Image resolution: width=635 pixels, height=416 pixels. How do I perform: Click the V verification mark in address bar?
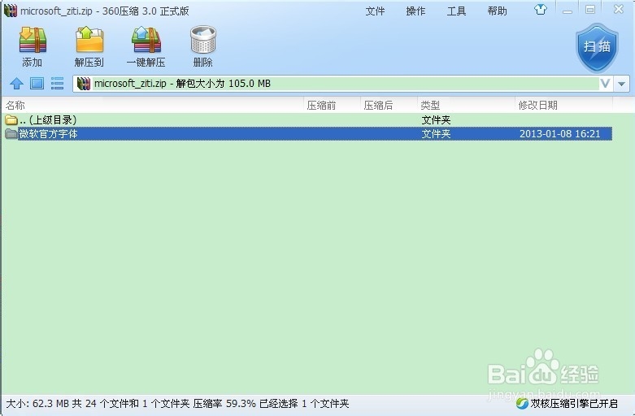(x=605, y=84)
